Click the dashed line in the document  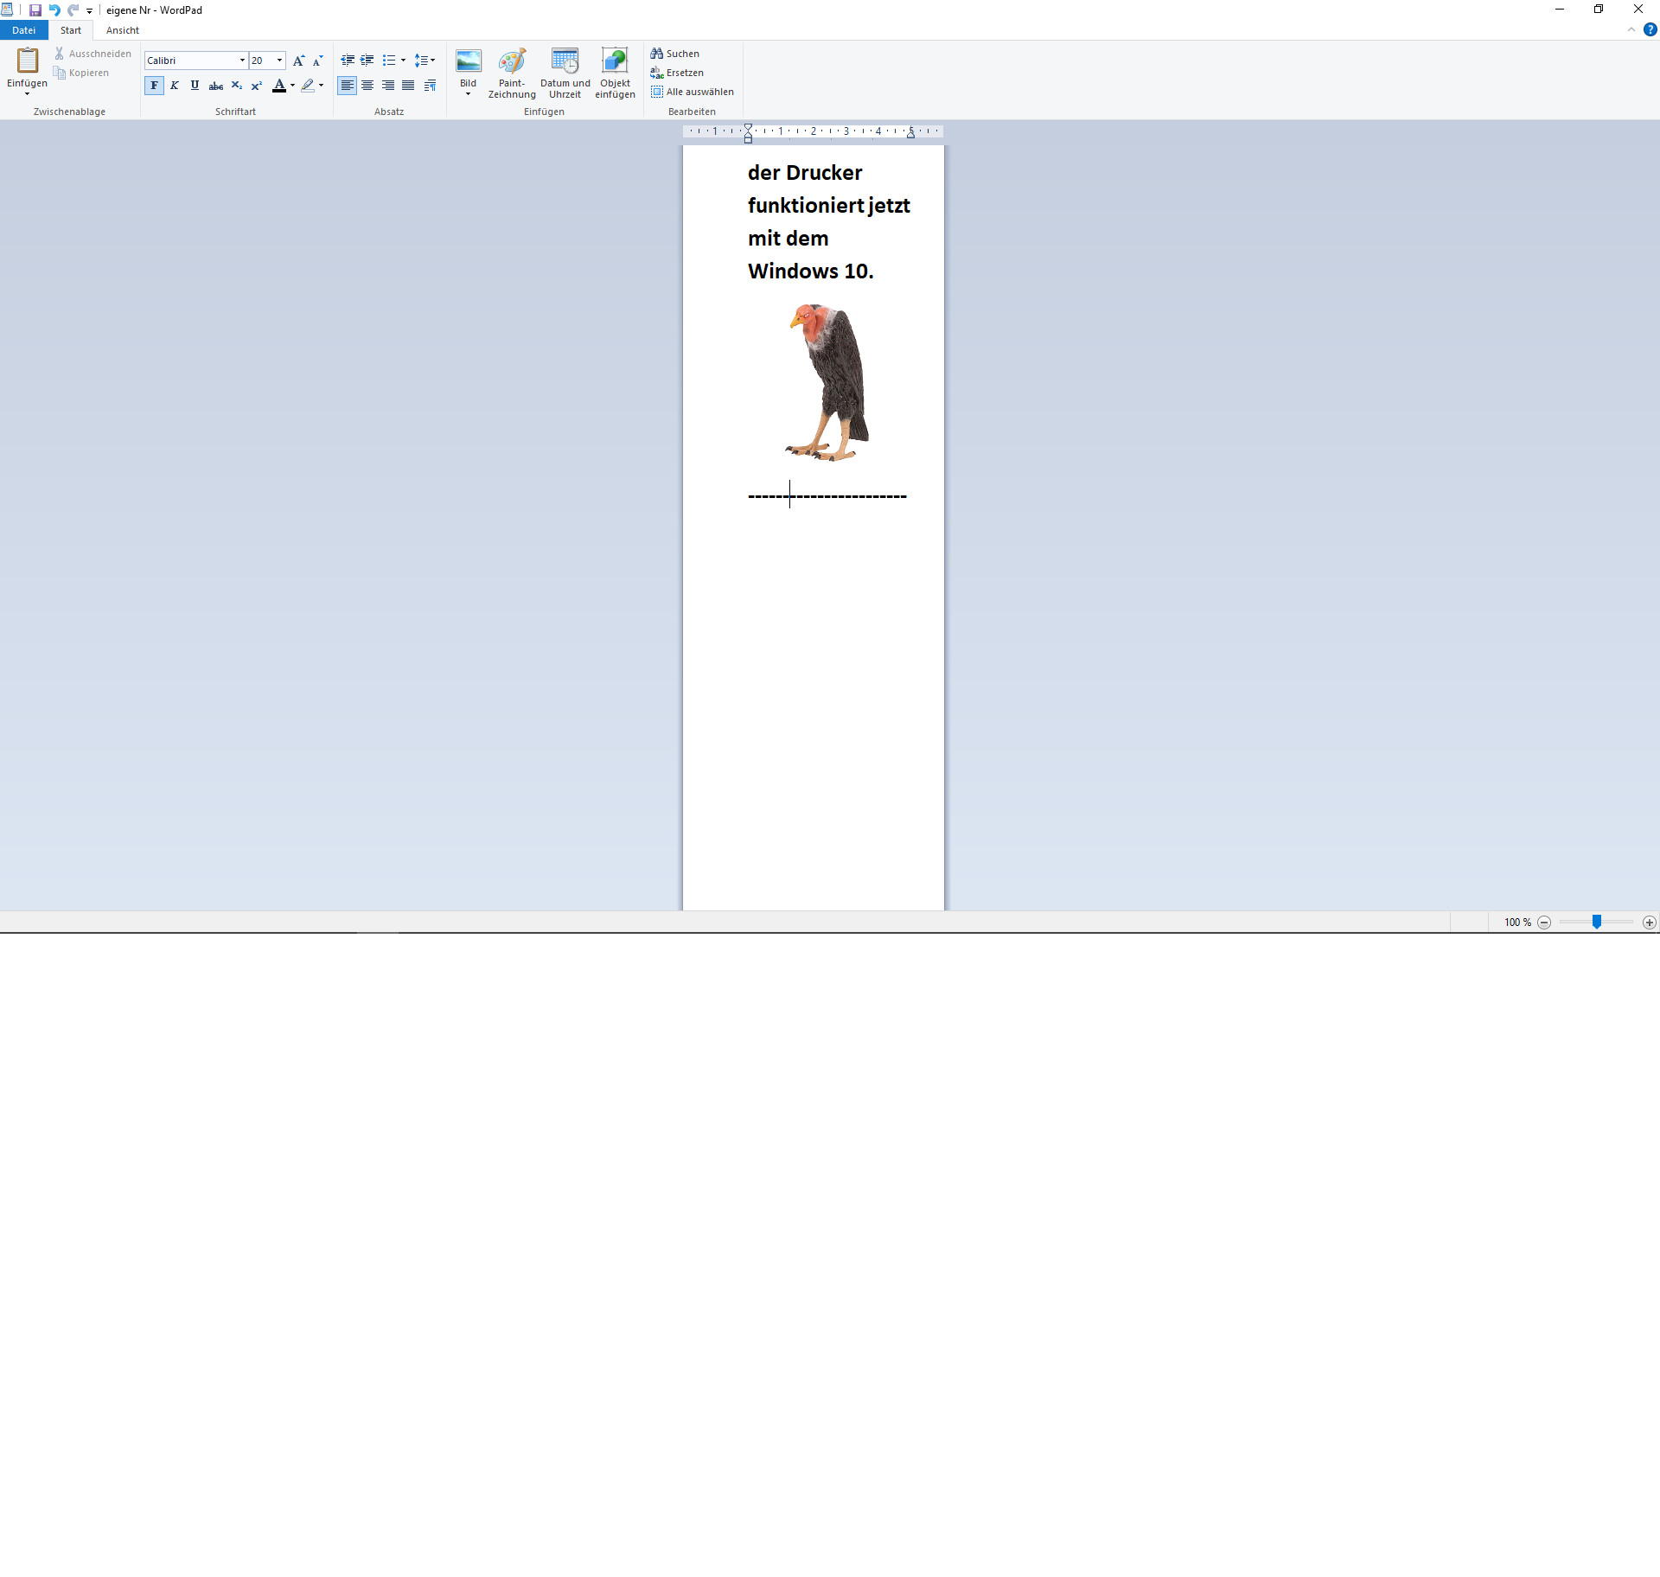point(827,496)
